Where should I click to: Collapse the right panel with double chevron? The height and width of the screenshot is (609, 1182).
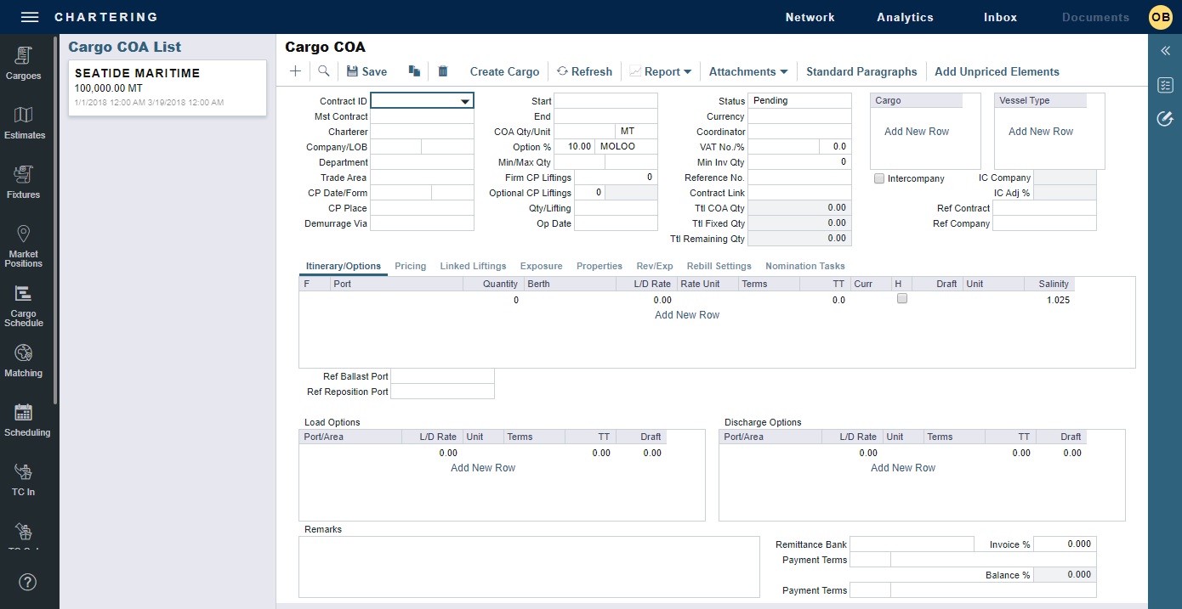pos(1165,51)
